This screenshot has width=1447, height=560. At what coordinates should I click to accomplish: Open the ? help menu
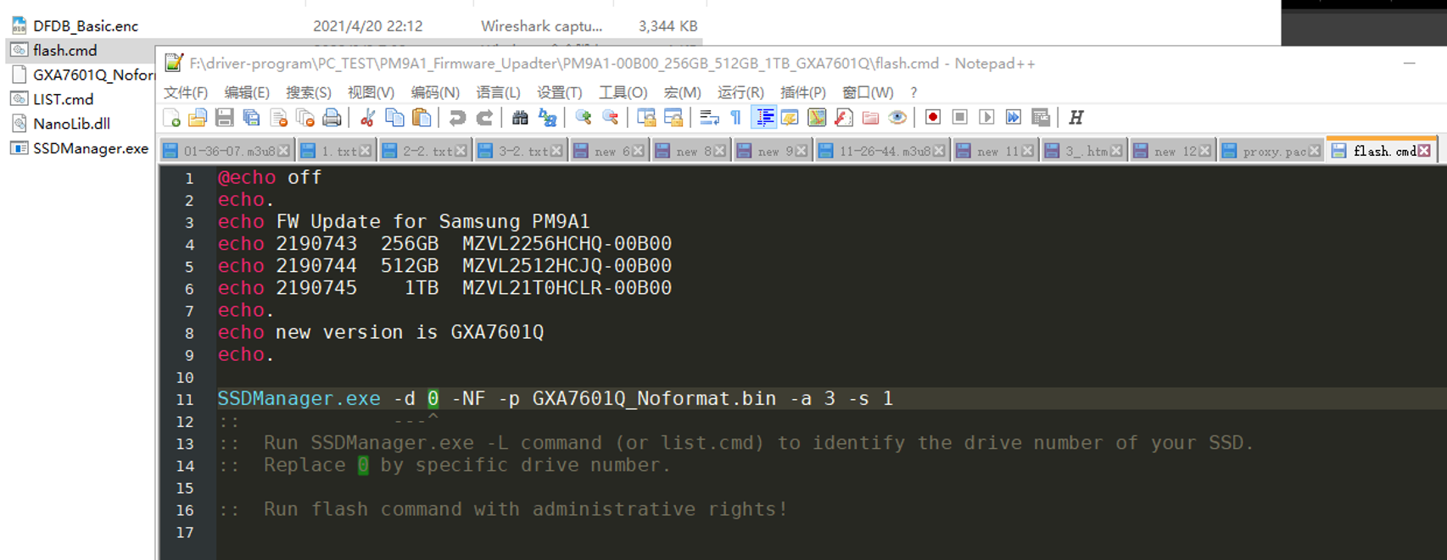tap(913, 92)
